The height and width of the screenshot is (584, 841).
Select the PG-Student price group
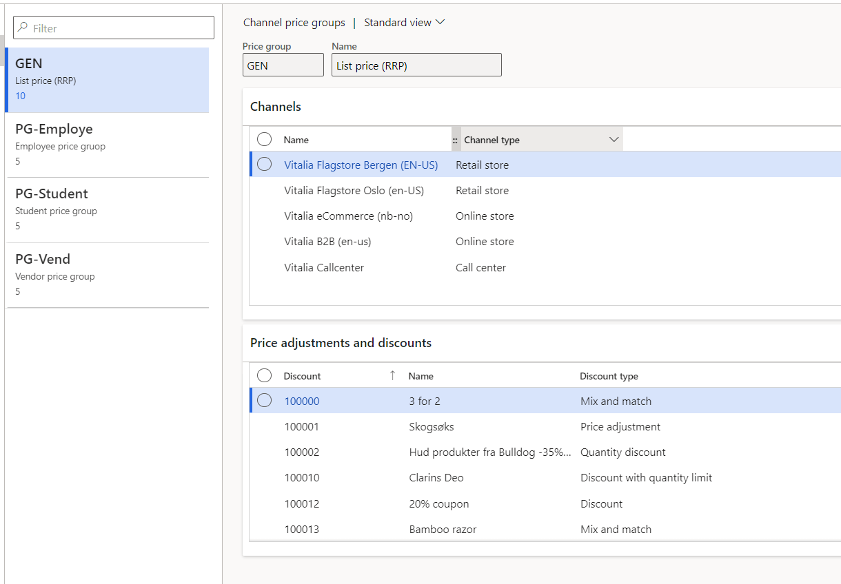click(107, 209)
